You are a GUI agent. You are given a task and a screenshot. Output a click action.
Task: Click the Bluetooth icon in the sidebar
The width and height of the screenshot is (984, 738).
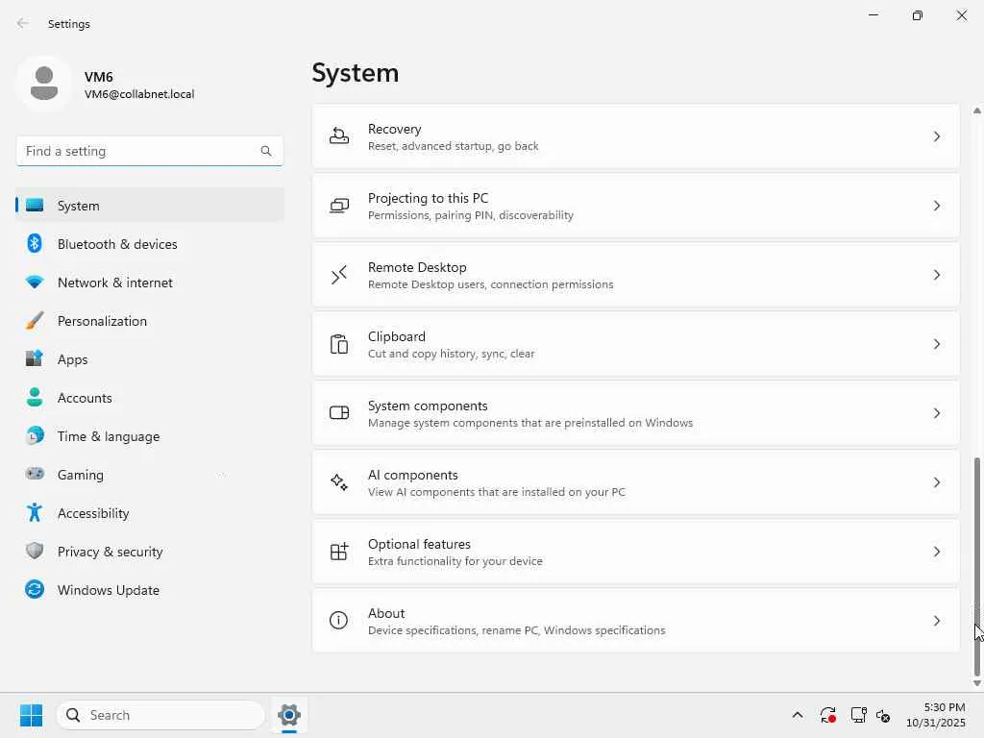pos(35,243)
